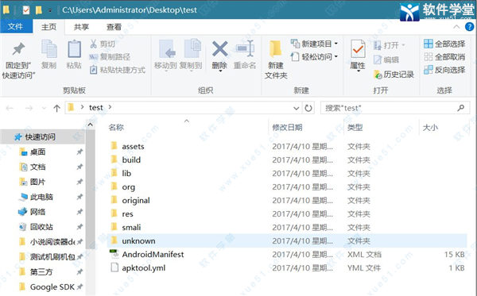Open recent locations dropdown arrow
This screenshot has width=477, height=296.
44,108
